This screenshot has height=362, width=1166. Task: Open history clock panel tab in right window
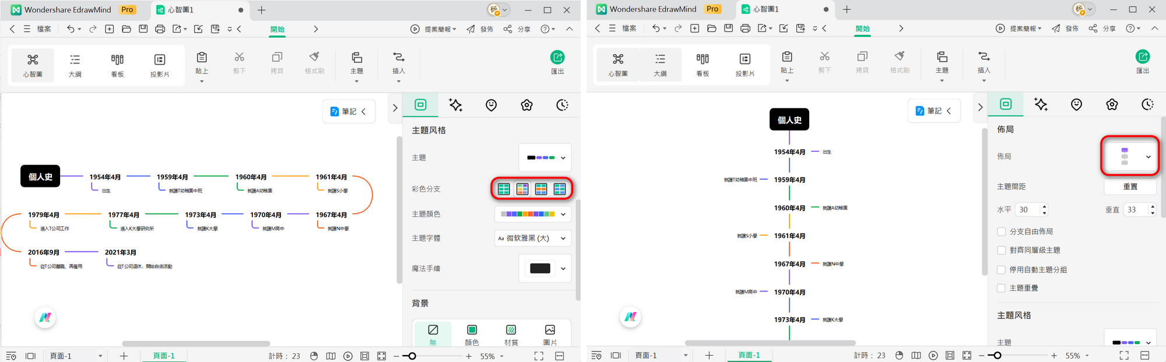(x=1147, y=104)
